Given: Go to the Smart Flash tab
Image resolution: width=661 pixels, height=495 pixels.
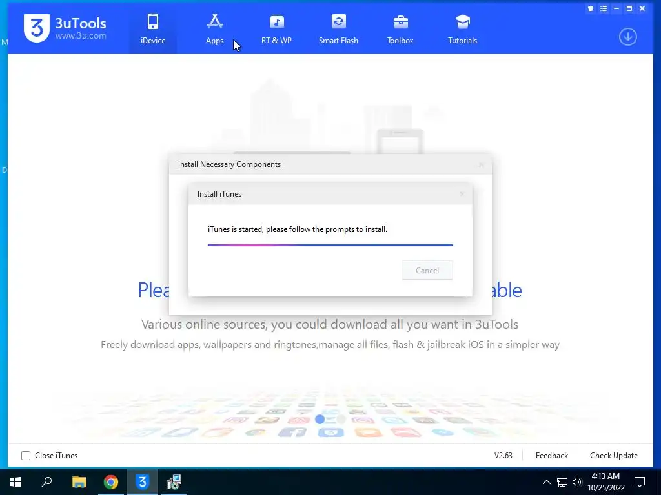Looking at the screenshot, I should click(x=338, y=28).
